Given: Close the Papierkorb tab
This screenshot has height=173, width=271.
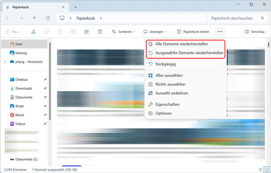Looking at the screenshot, I should coord(63,7).
